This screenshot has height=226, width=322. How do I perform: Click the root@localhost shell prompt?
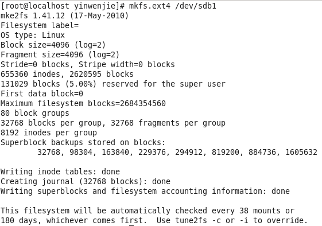pos(63,6)
